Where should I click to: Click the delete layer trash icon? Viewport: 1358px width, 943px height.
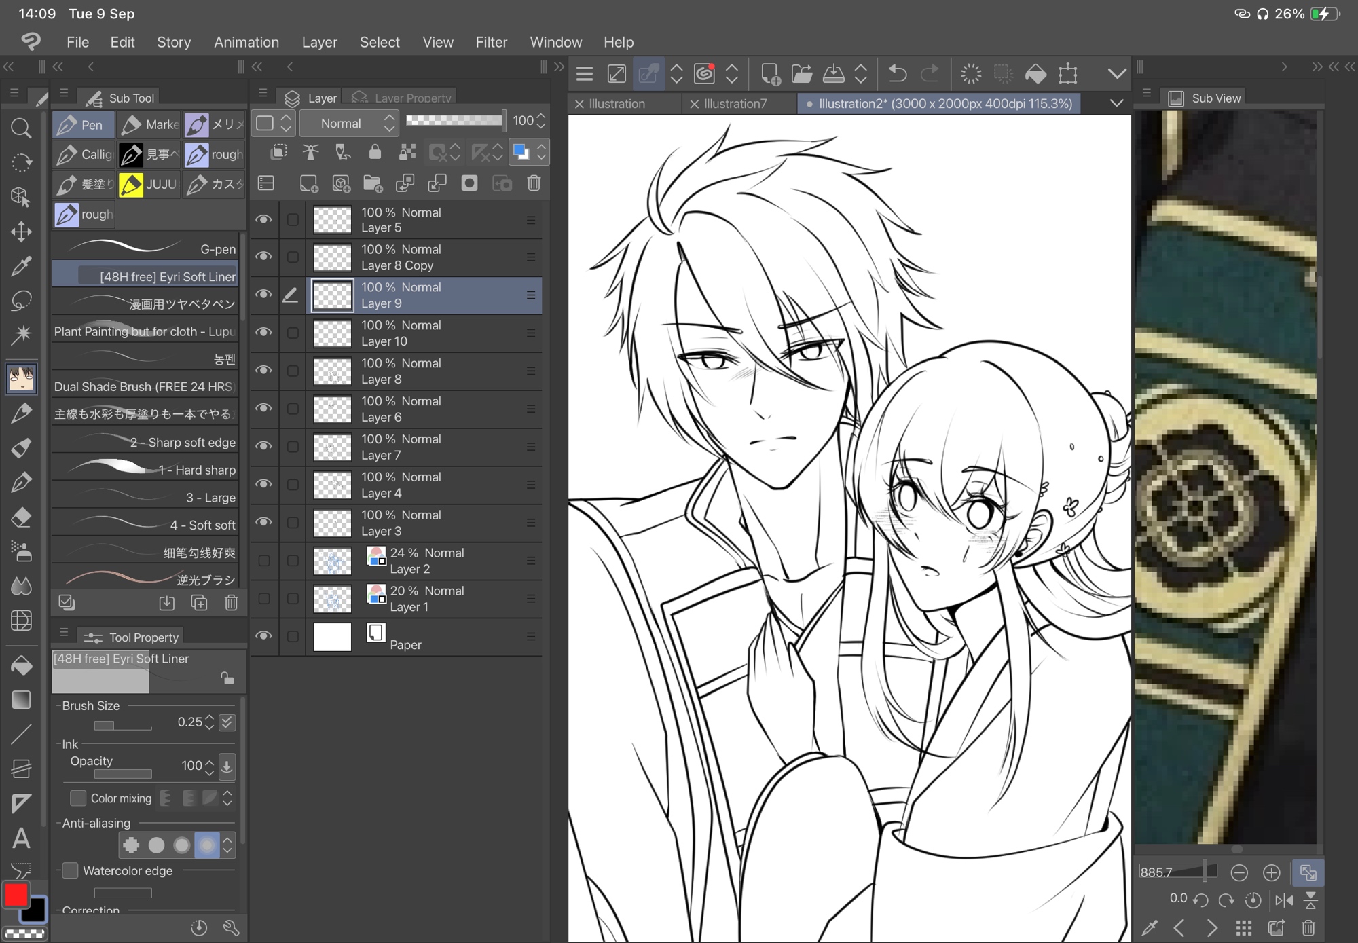point(534,183)
